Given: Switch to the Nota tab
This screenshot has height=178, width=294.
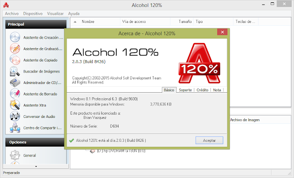Looking at the screenshot, I should coord(217,90).
